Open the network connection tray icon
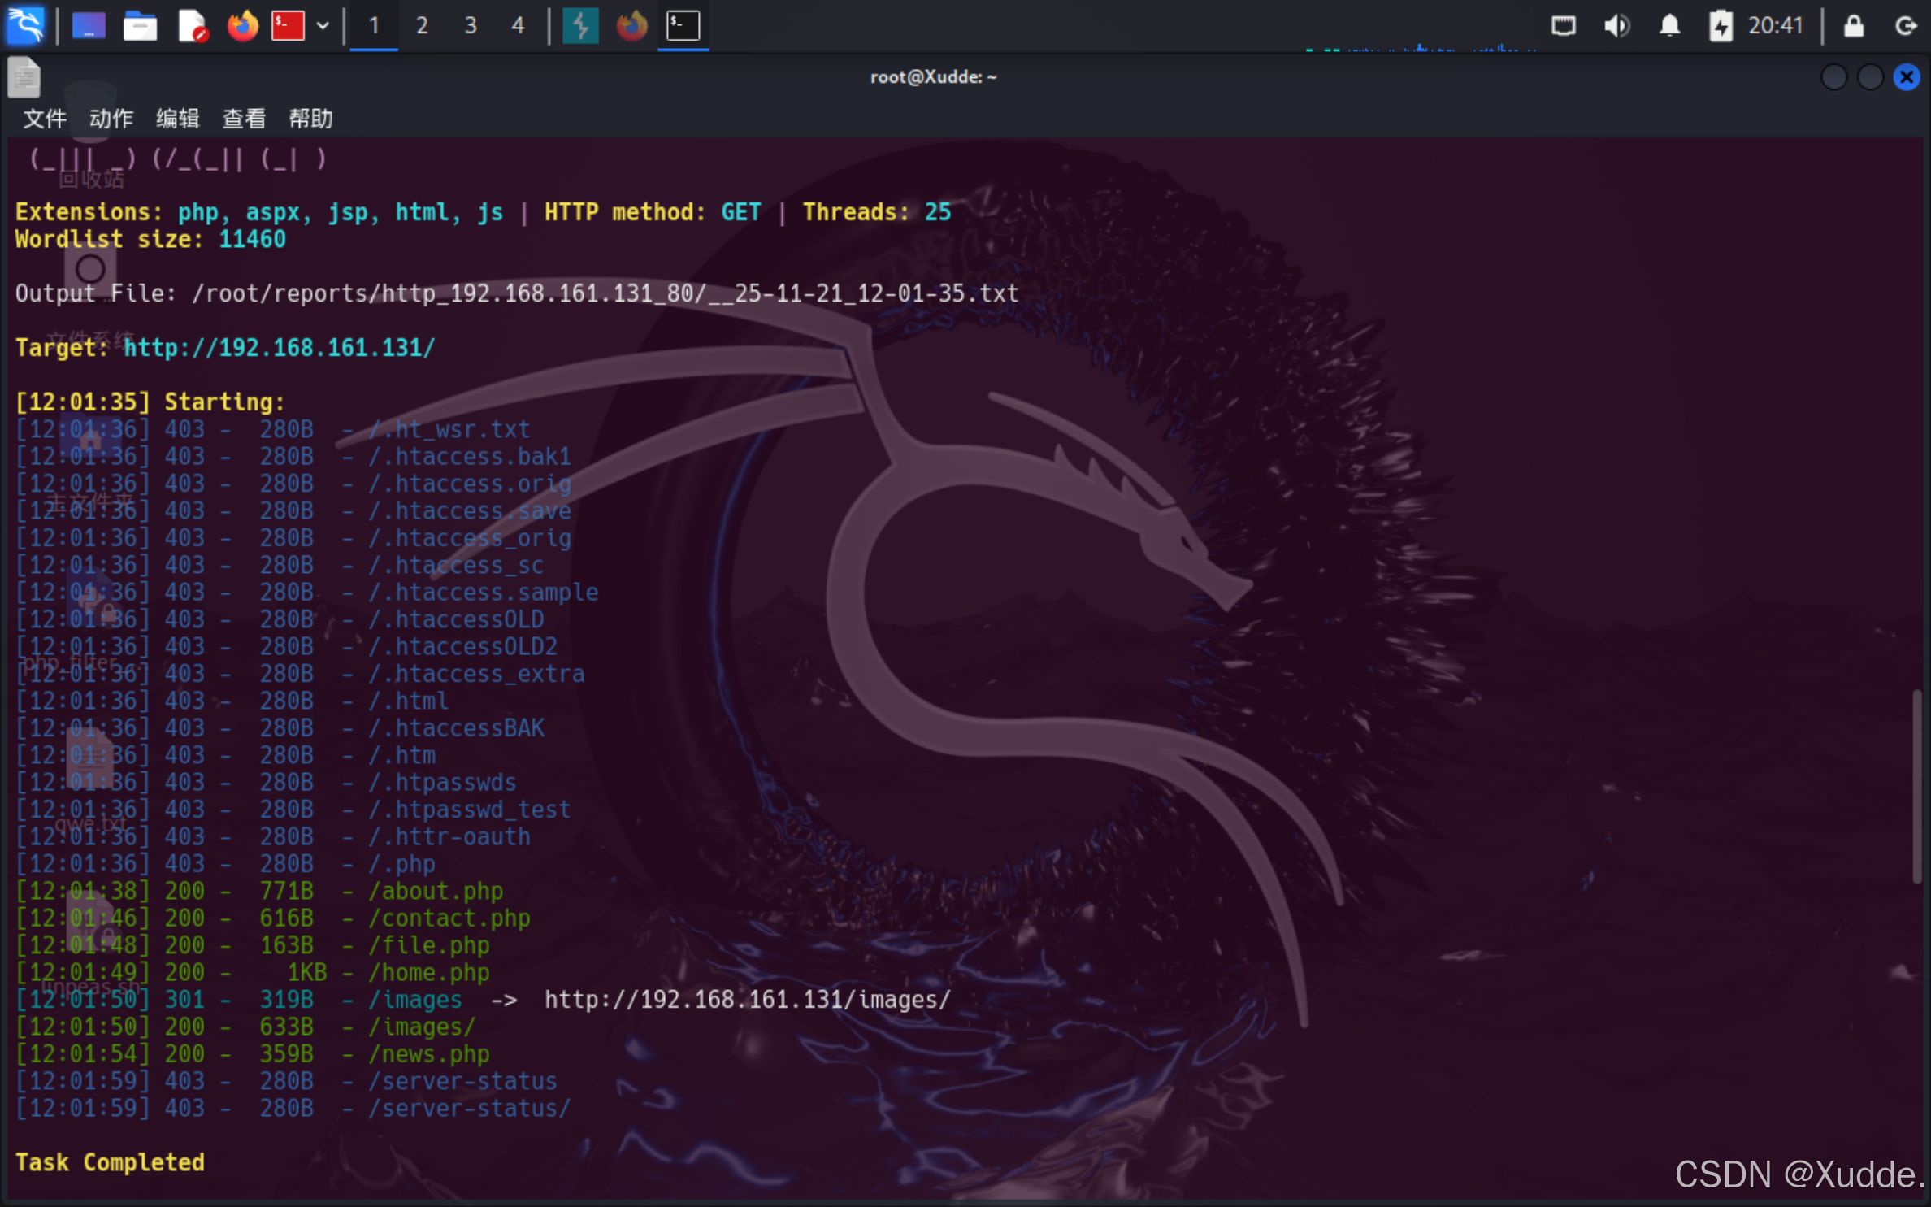The image size is (1931, 1207). click(1563, 25)
